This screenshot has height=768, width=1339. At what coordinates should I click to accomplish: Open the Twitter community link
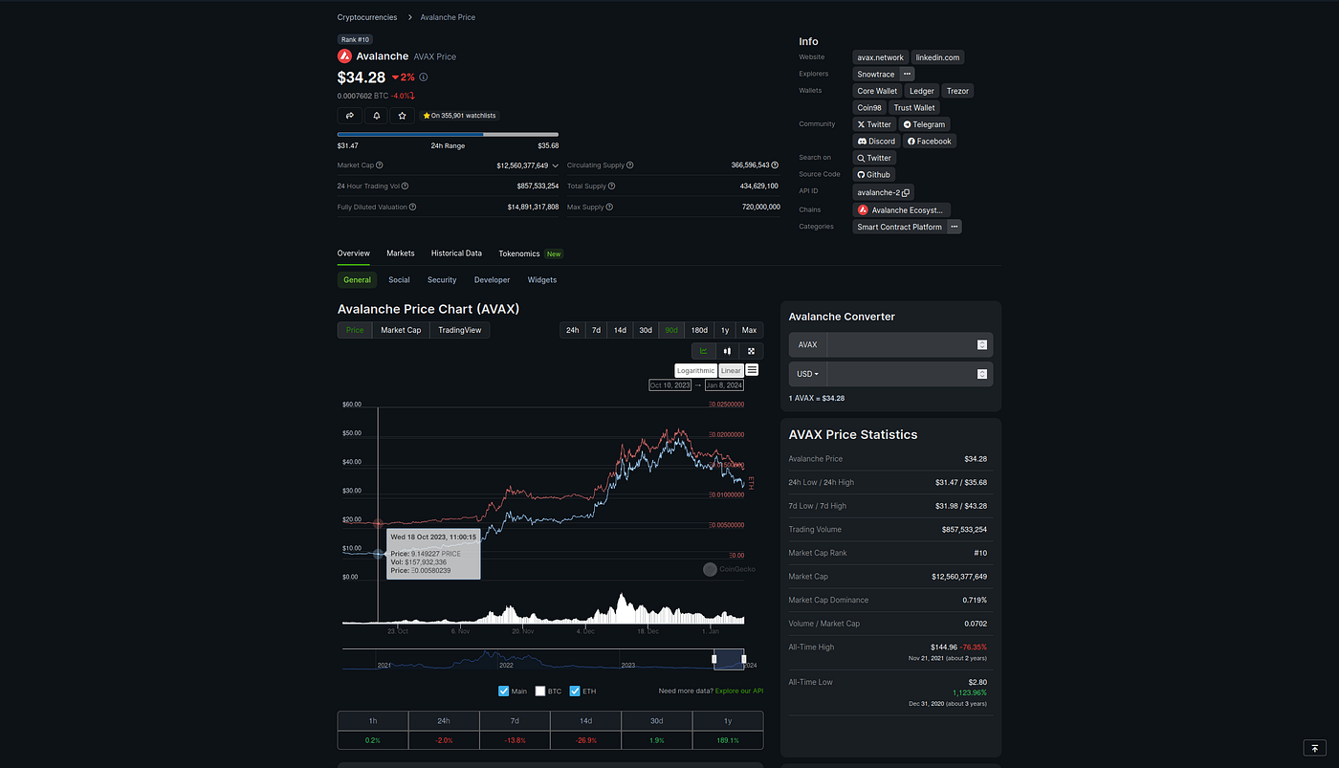[x=874, y=124]
